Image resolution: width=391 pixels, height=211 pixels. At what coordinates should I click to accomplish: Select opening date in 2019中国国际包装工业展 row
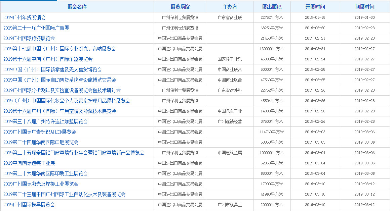315,163
